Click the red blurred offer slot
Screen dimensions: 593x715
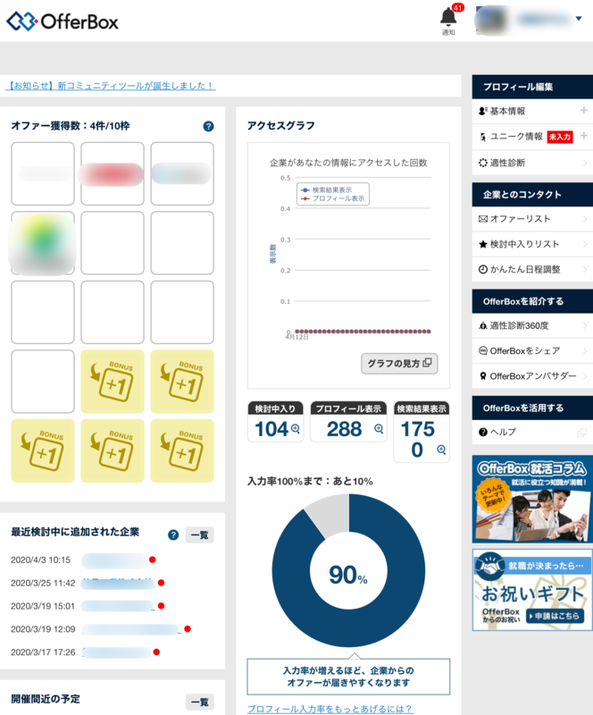(x=112, y=174)
